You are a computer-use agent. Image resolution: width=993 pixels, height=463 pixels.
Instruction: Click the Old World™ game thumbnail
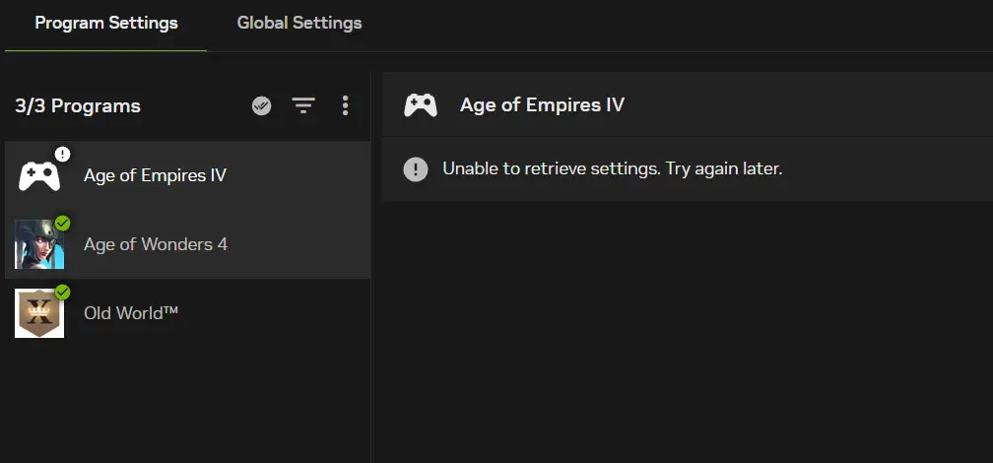coord(39,313)
